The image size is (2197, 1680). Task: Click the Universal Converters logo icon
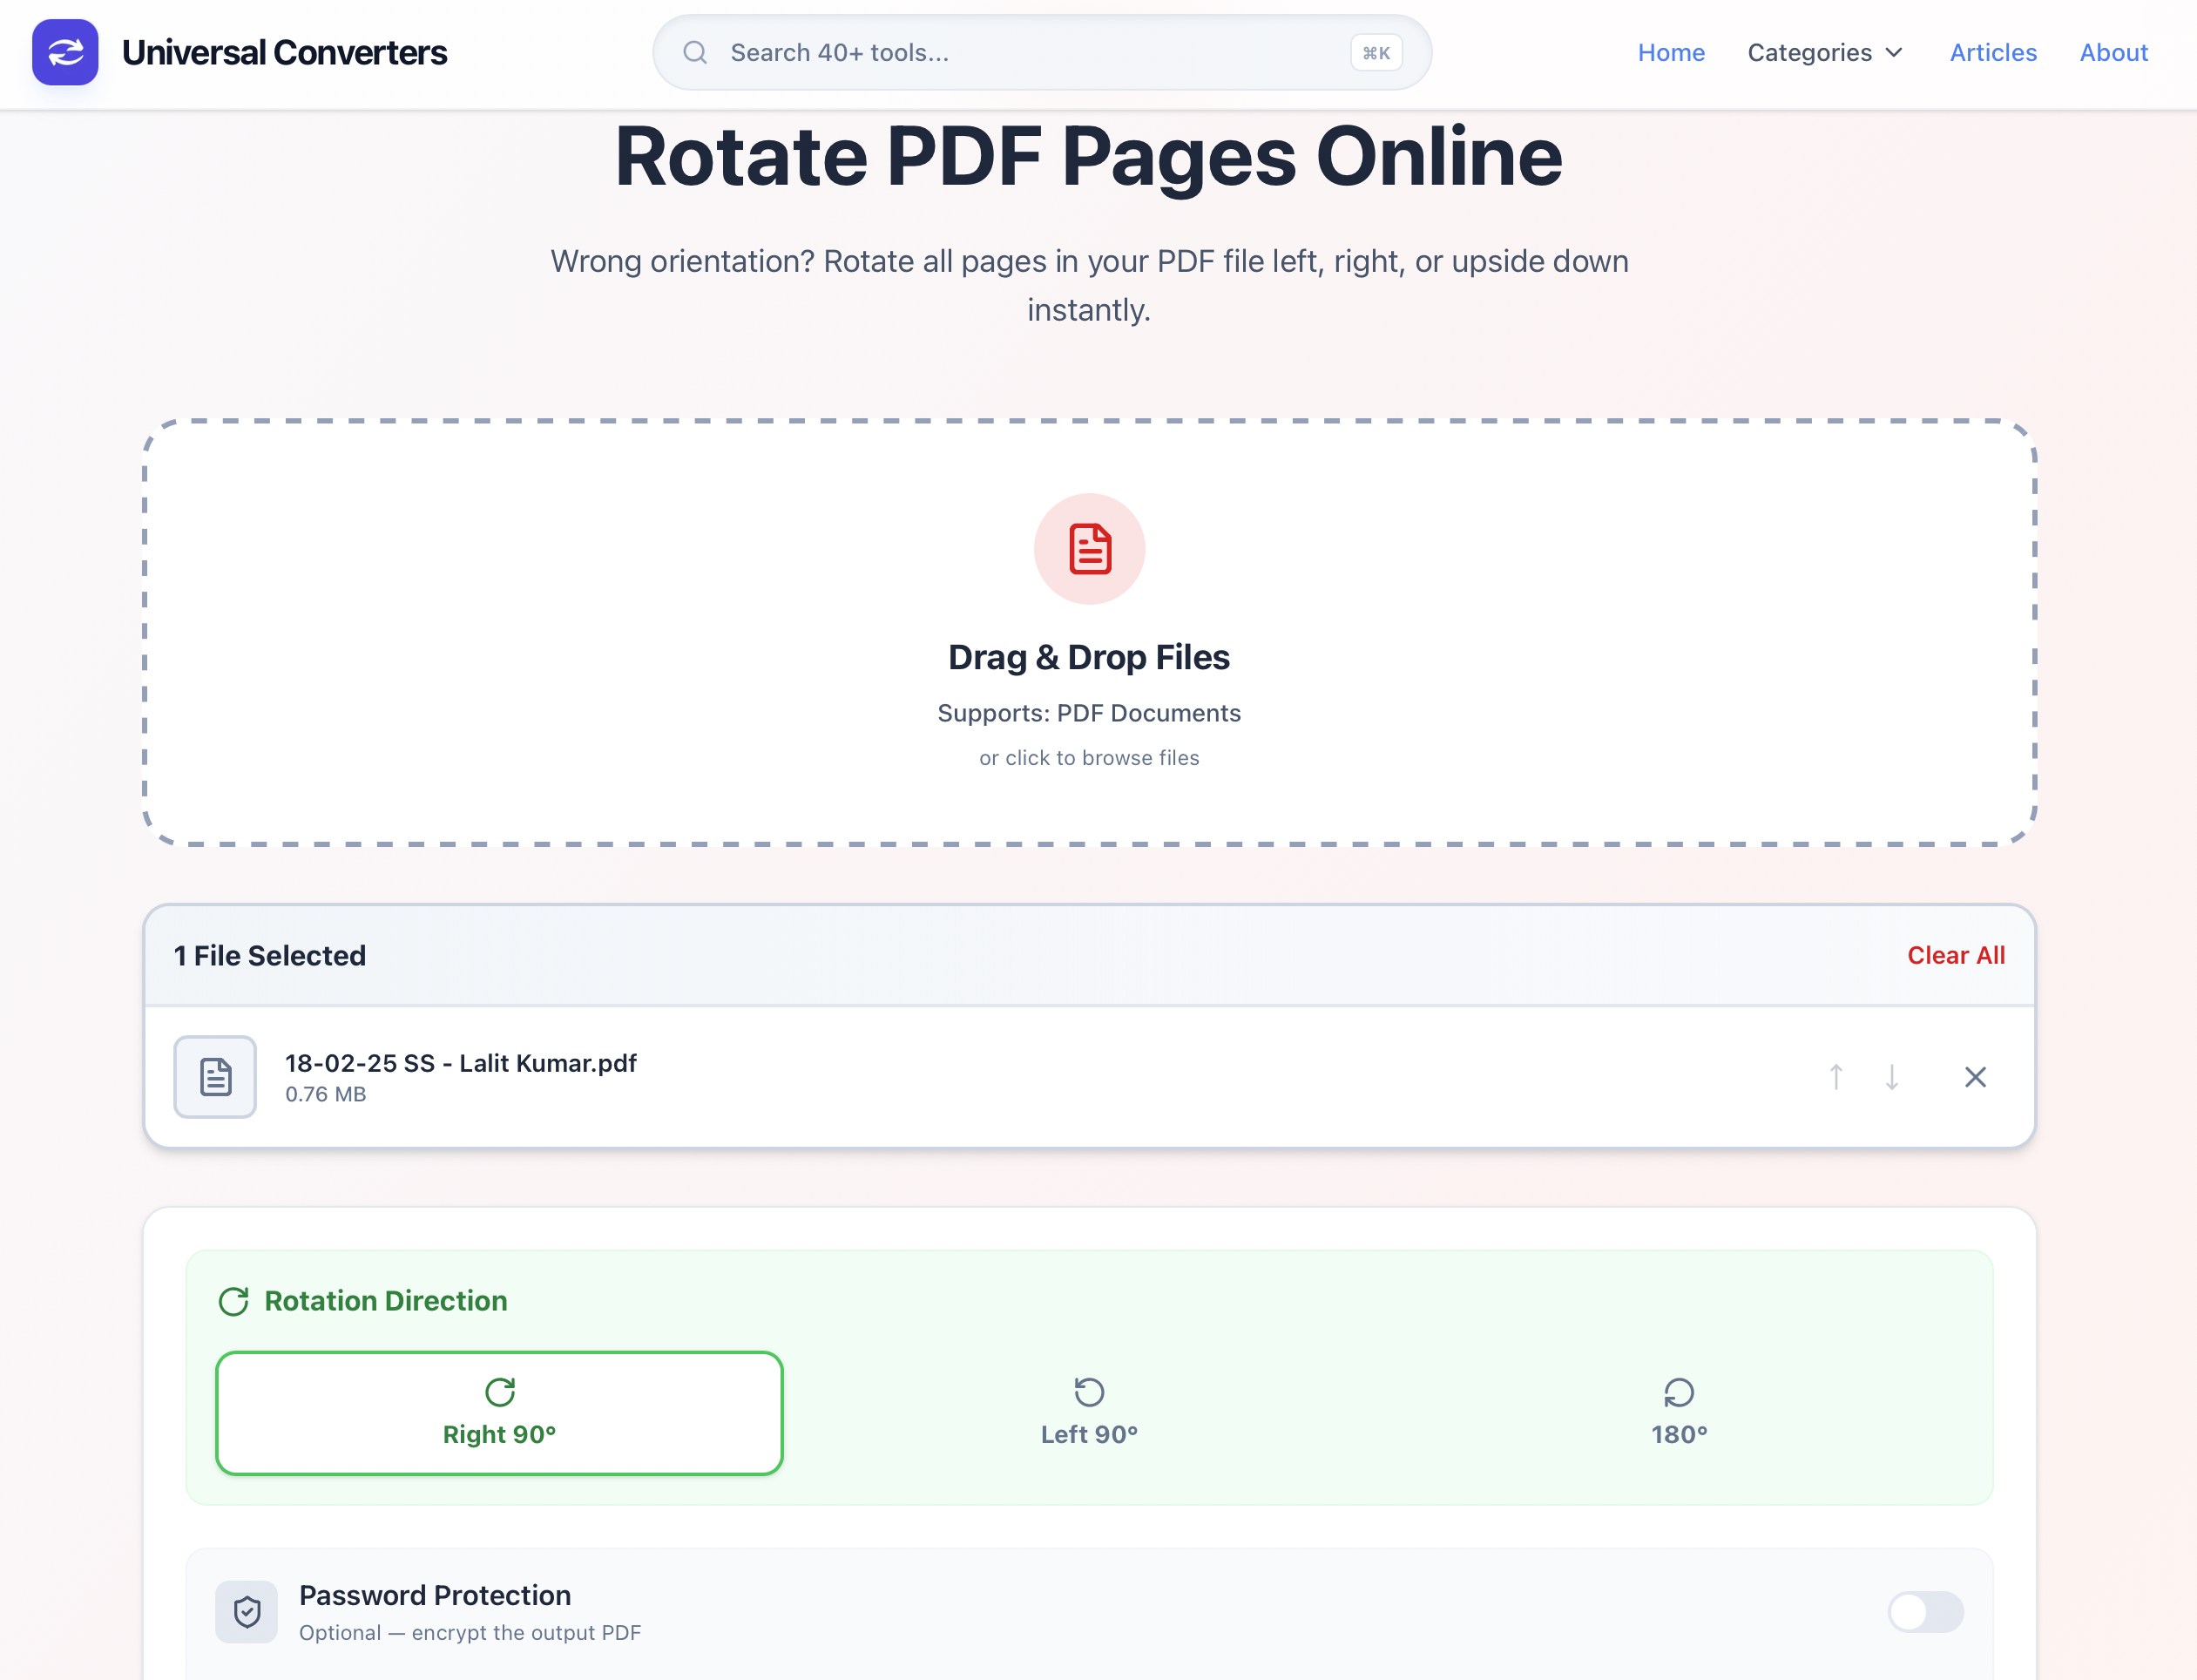[x=65, y=52]
